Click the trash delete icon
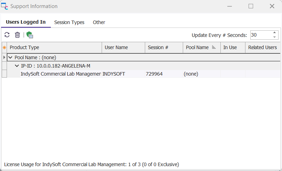Screen dimensions: 282x171 [17, 35]
